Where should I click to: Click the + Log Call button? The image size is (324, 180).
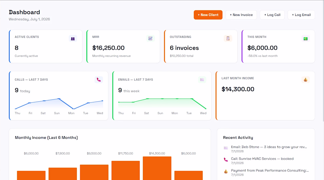pos(272,15)
